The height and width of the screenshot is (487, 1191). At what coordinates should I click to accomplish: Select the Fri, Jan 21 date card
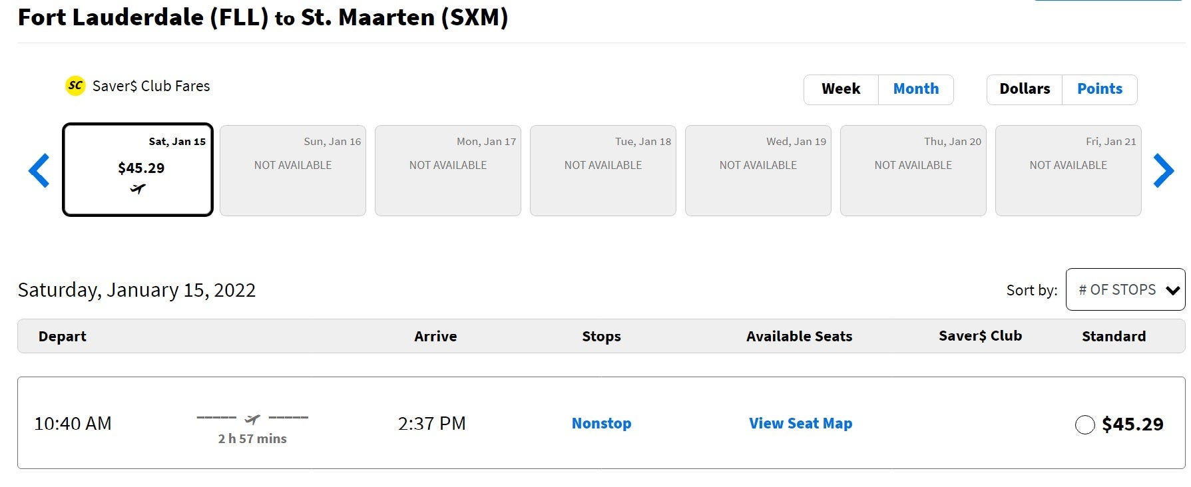(1069, 170)
